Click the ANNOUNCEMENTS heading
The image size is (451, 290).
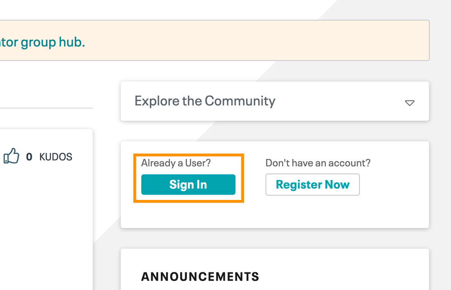(200, 276)
